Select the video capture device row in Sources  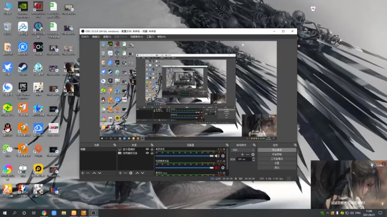tap(135, 153)
